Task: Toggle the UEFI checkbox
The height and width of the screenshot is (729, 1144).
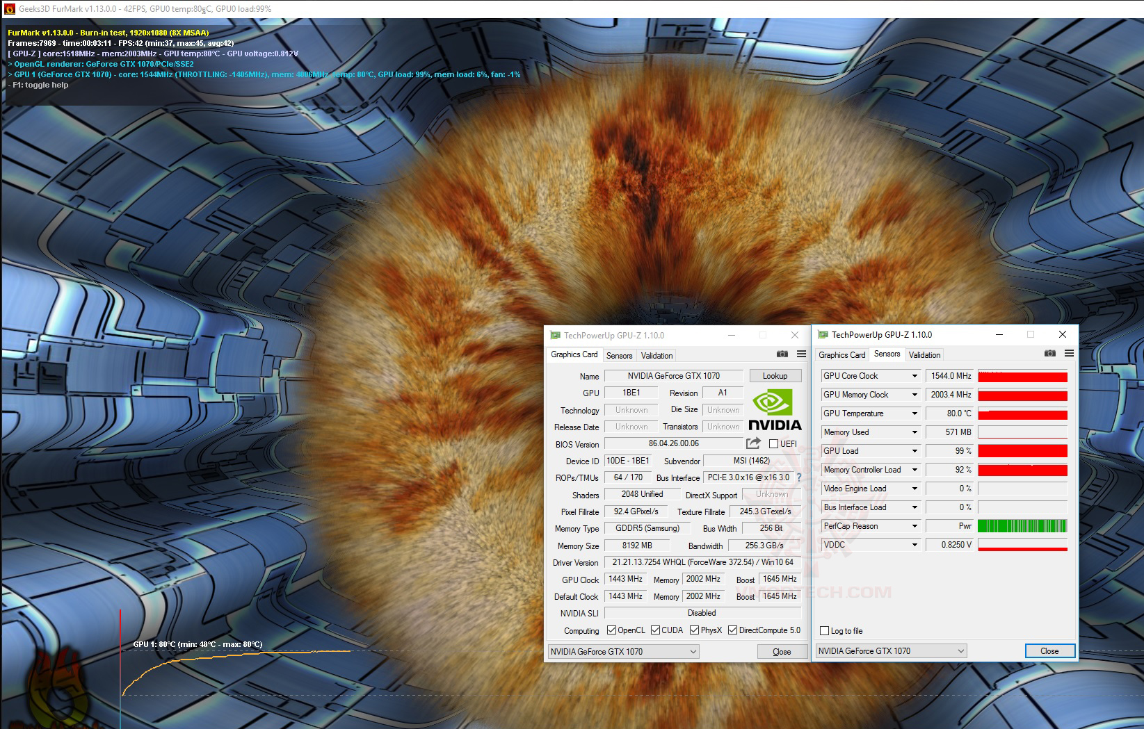Action: tap(773, 444)
